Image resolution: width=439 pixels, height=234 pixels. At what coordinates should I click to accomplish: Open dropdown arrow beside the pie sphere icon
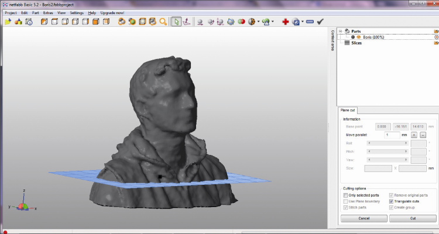coord(258,22)
